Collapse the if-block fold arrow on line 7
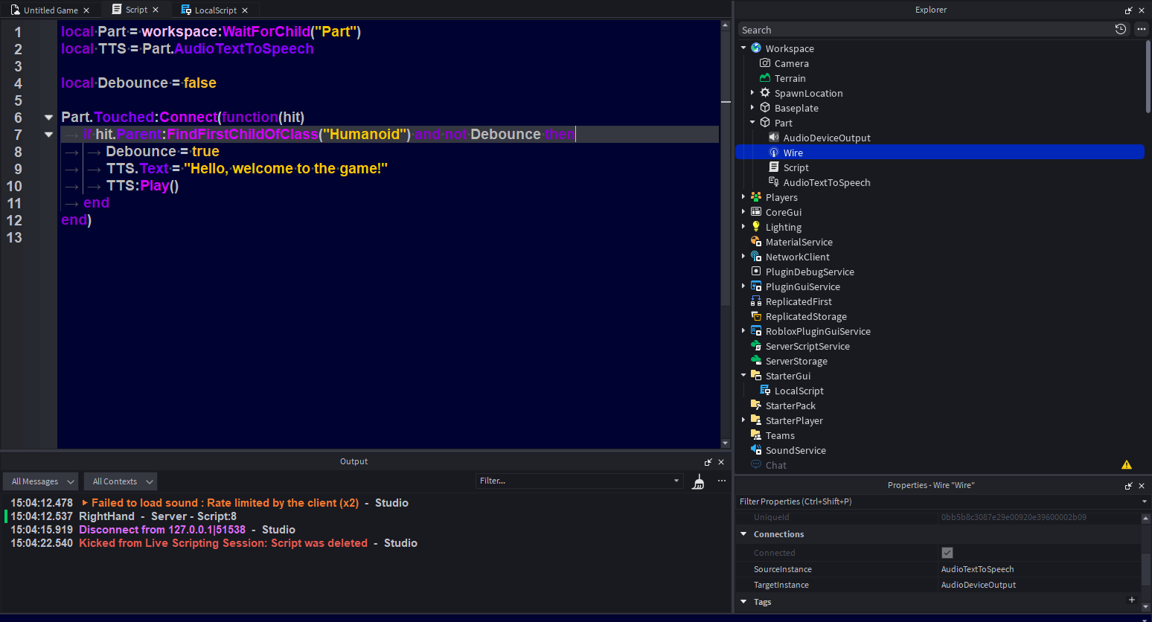 click(48, 135)
